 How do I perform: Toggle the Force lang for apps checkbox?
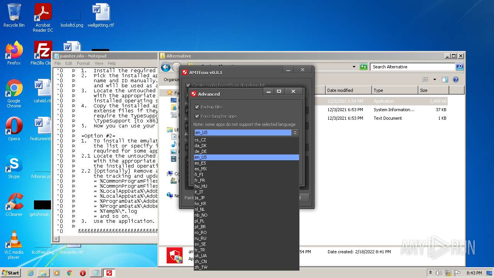[x=197, y=116]
